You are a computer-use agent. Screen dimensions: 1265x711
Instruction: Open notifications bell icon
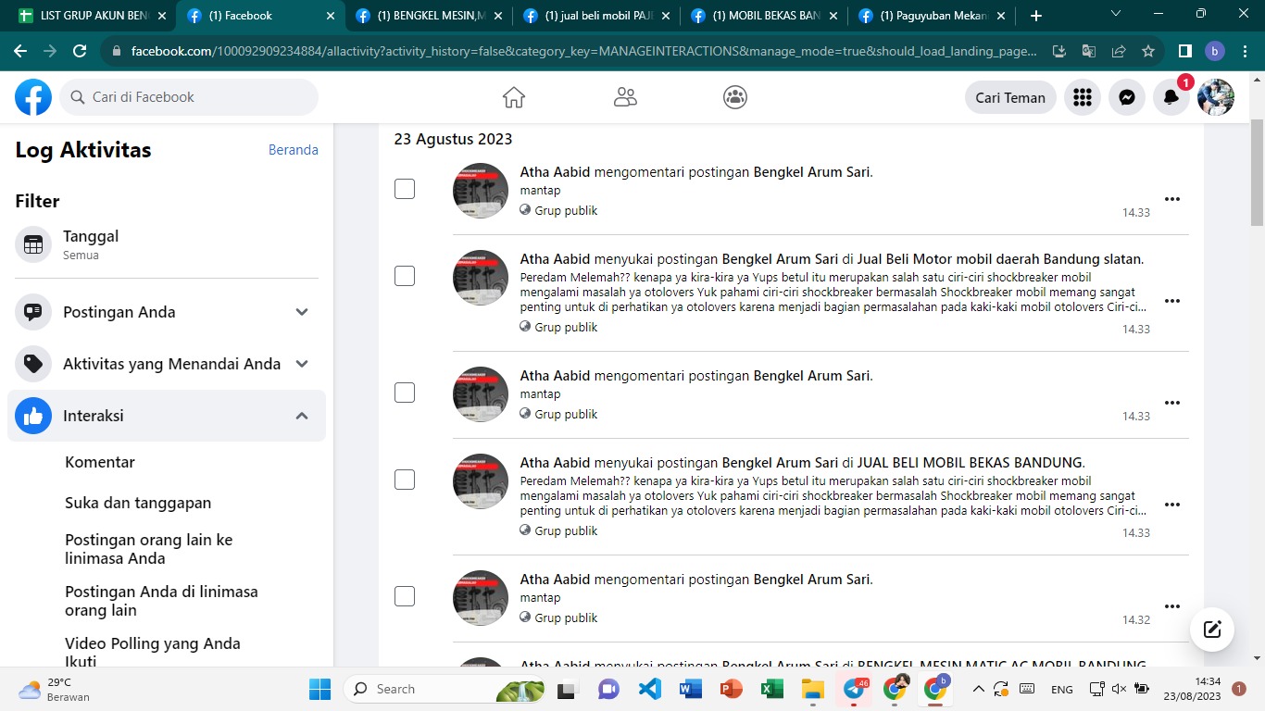tap(1171, 97)
